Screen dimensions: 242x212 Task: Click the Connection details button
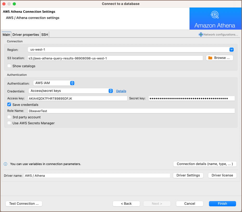click(205, 164)
